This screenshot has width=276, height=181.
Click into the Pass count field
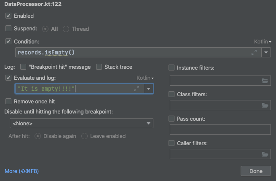tap(220, 130)
